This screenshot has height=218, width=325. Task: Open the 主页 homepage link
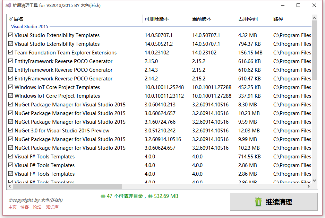pyautogui.click(x=12, y=207)
